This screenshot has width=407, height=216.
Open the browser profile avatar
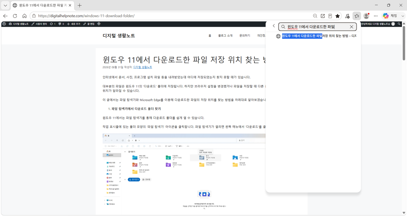[366, 16]
